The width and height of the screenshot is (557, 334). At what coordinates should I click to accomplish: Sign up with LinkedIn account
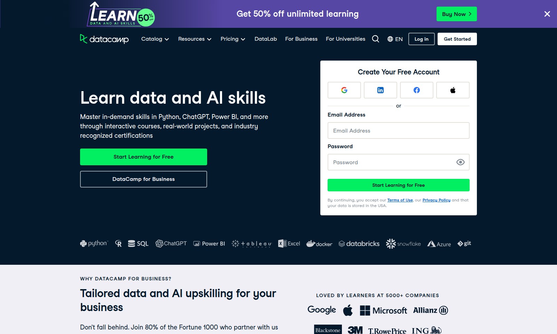[380, 90]
